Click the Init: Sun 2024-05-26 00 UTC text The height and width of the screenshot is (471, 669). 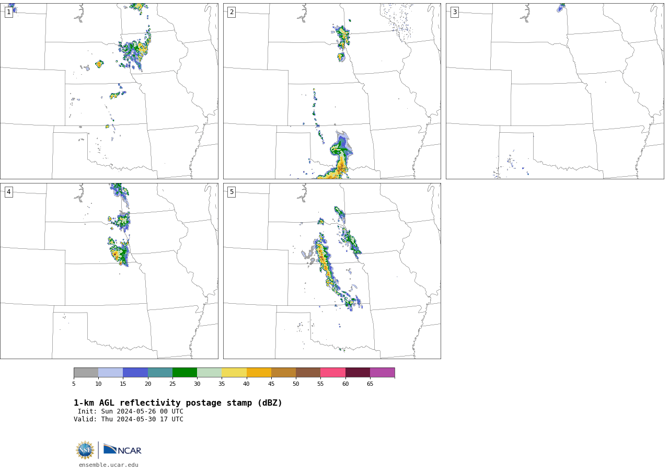(x=131, y=411)
